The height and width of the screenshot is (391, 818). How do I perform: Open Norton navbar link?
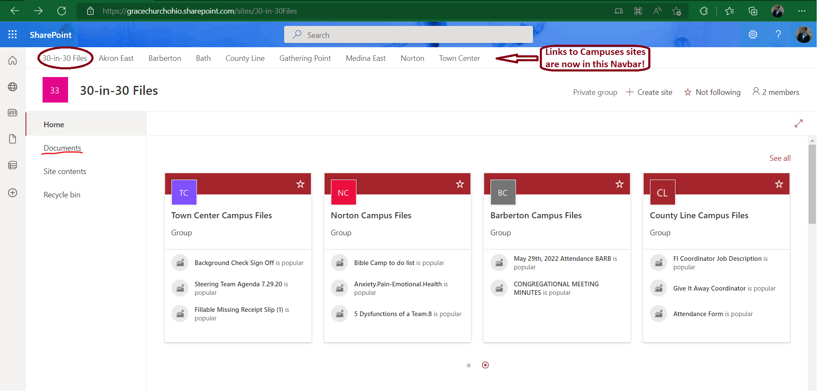coord(412,58)
